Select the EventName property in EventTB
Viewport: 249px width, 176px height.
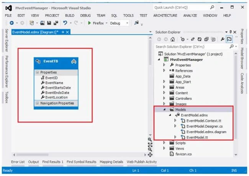[54, 83]
